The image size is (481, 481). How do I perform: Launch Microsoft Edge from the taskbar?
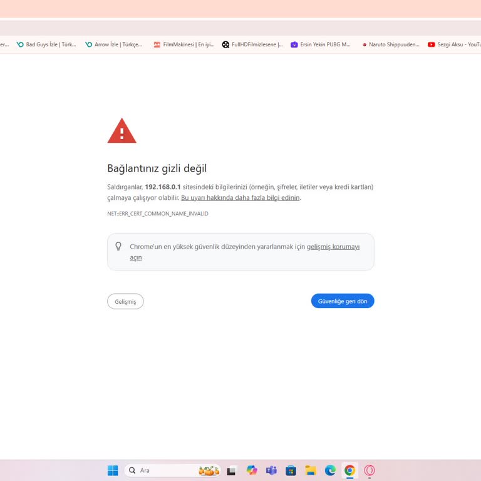coord(330,470)
